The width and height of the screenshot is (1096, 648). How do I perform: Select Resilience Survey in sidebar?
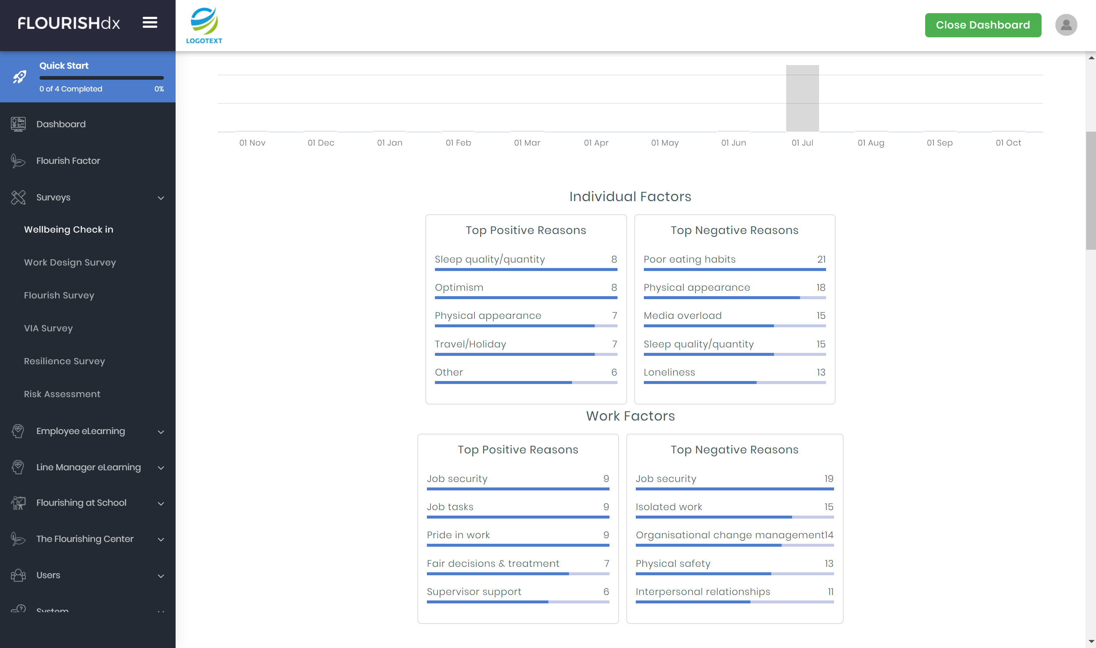pos(65,361)
